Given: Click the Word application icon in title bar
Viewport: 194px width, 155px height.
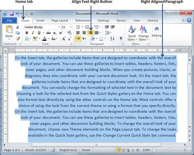Looking at the screenshot, I should 5,14.
